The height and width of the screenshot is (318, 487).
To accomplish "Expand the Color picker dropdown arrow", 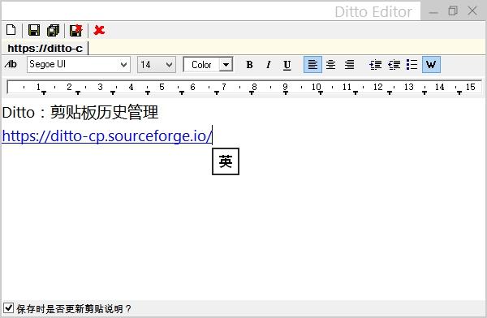I will tap(226, 65).
